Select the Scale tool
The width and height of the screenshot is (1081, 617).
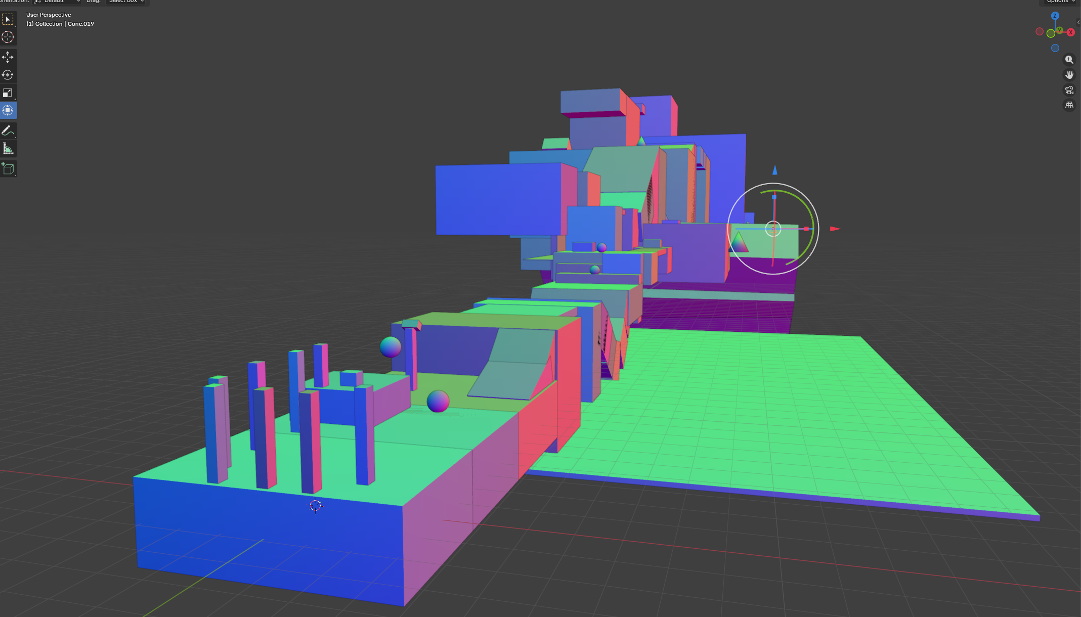[x=8, y=93]
